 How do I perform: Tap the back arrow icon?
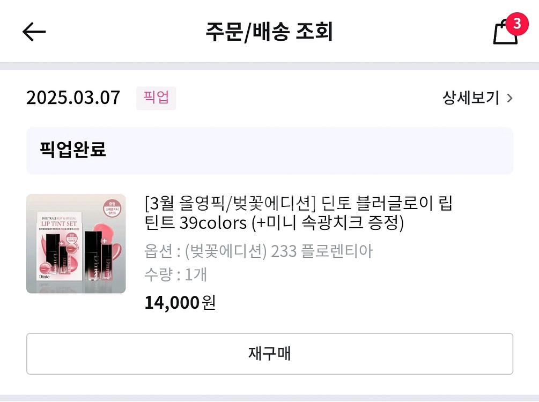tap(34, 32)
